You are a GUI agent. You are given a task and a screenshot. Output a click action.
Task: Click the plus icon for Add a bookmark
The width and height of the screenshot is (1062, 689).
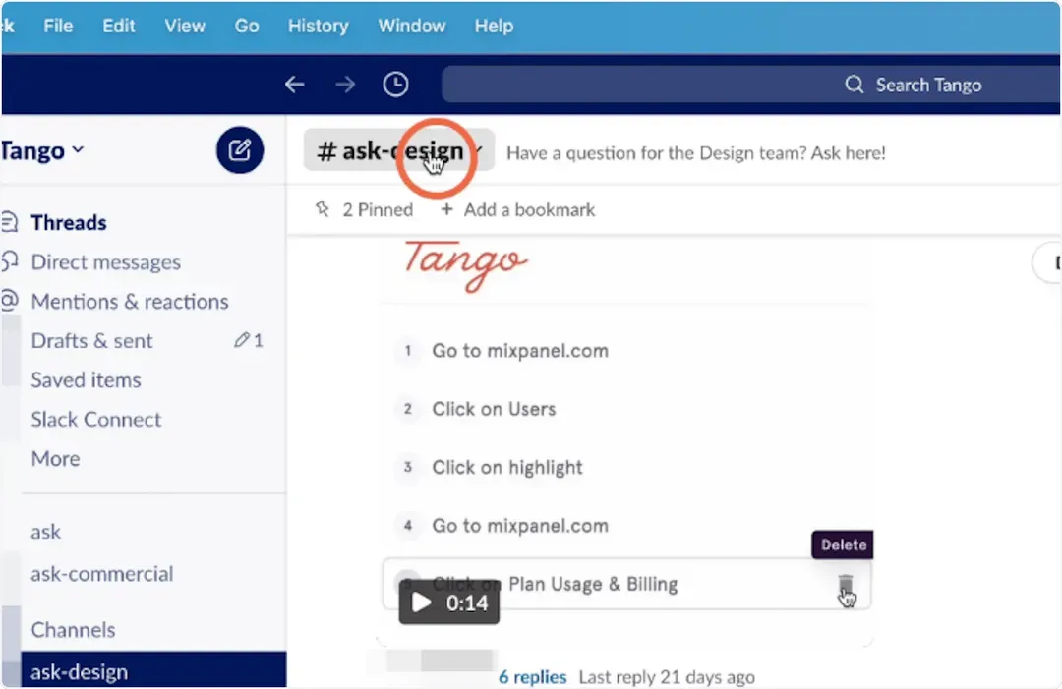point(446,209)
